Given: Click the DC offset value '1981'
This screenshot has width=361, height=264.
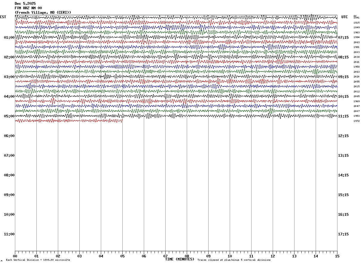Looking at the screenshot, I should 357,47.
